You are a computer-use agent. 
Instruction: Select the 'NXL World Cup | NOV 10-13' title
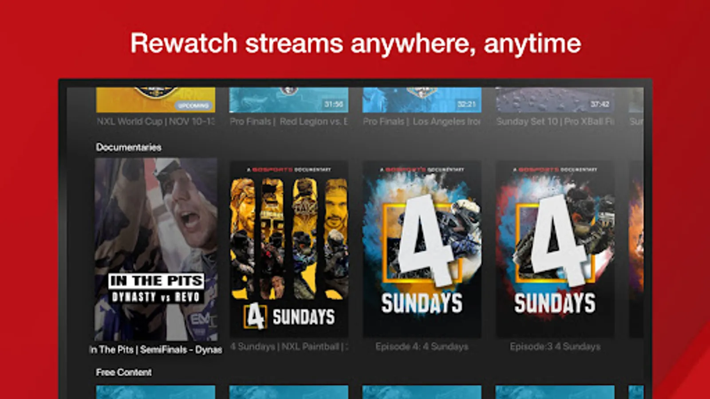(156, 121)
